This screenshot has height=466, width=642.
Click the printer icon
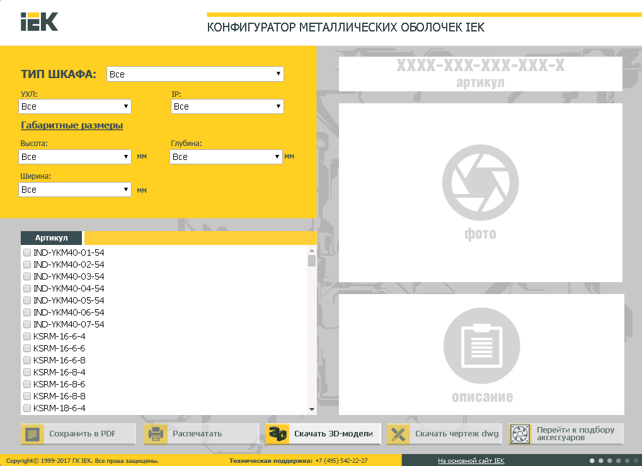pos(156,434)
